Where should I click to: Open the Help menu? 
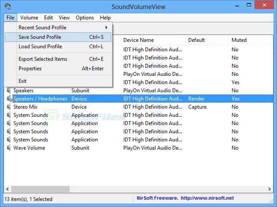(105, 18)
